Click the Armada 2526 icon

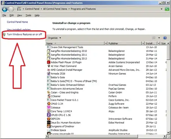49,73
